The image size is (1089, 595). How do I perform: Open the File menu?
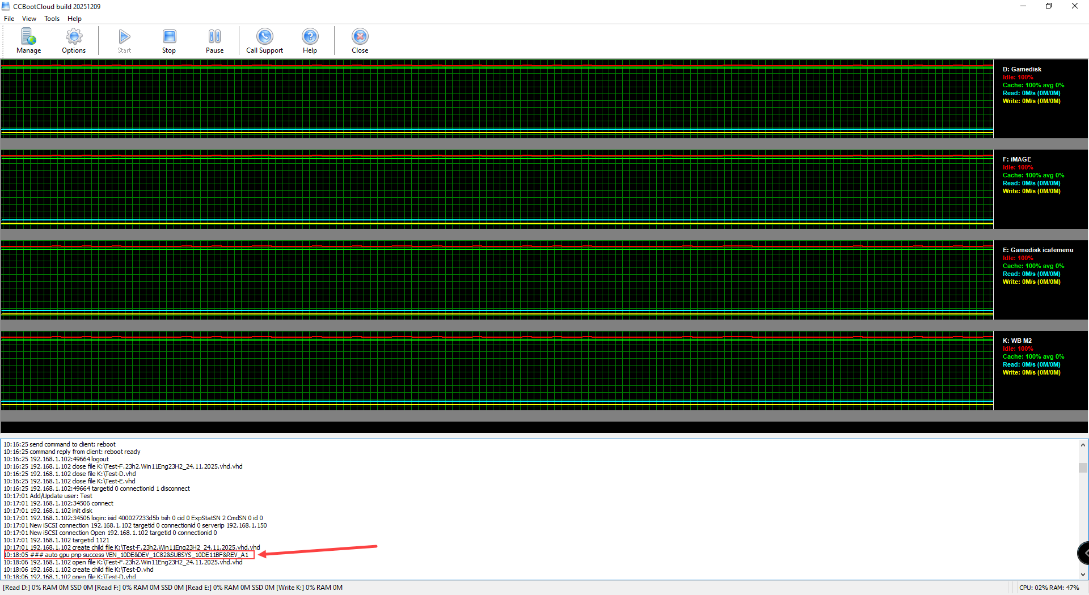pos(9,18)
